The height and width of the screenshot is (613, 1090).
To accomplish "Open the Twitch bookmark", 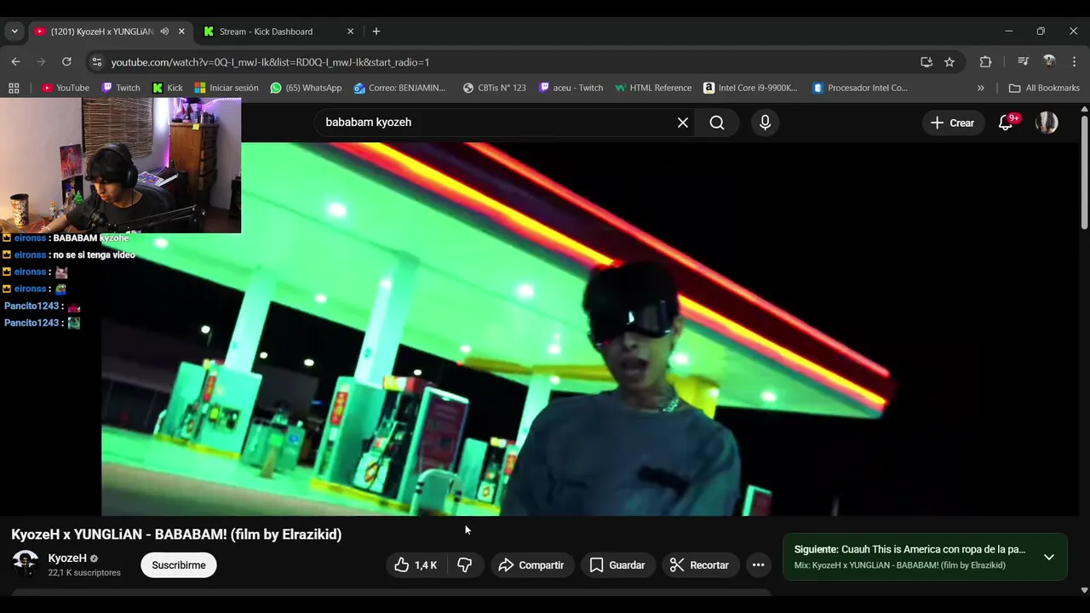I will coord(120,88).
